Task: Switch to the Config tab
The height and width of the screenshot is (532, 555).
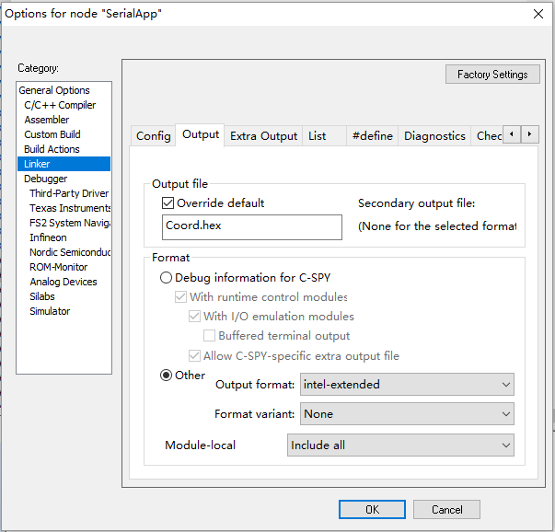Action: pyautogui.click(x=154, y=135)
